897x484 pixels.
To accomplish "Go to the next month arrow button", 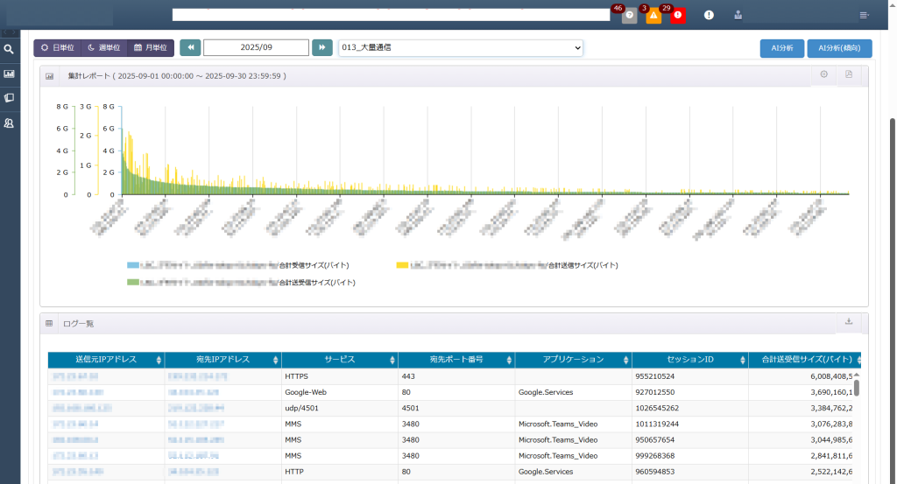I will 321,47.
